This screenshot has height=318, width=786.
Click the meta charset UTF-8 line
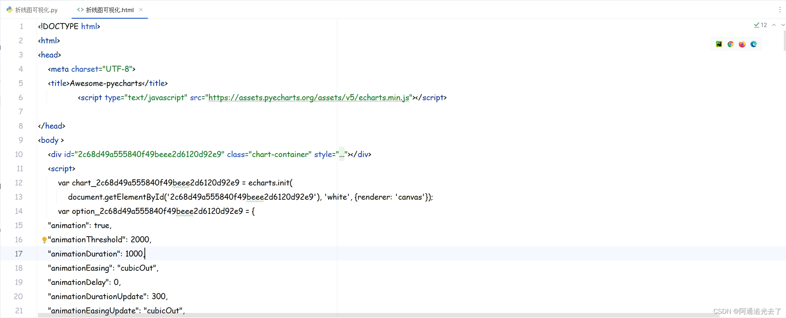(91, 69)
